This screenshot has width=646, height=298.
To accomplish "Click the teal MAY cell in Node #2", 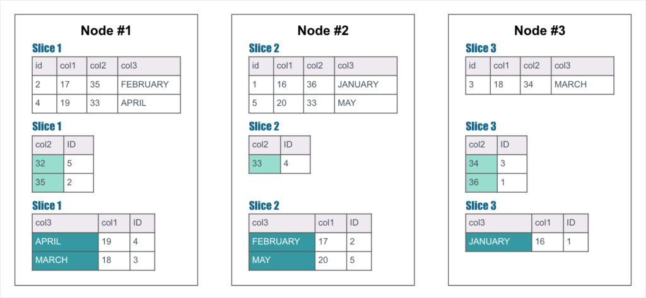I will click(282, 260).
